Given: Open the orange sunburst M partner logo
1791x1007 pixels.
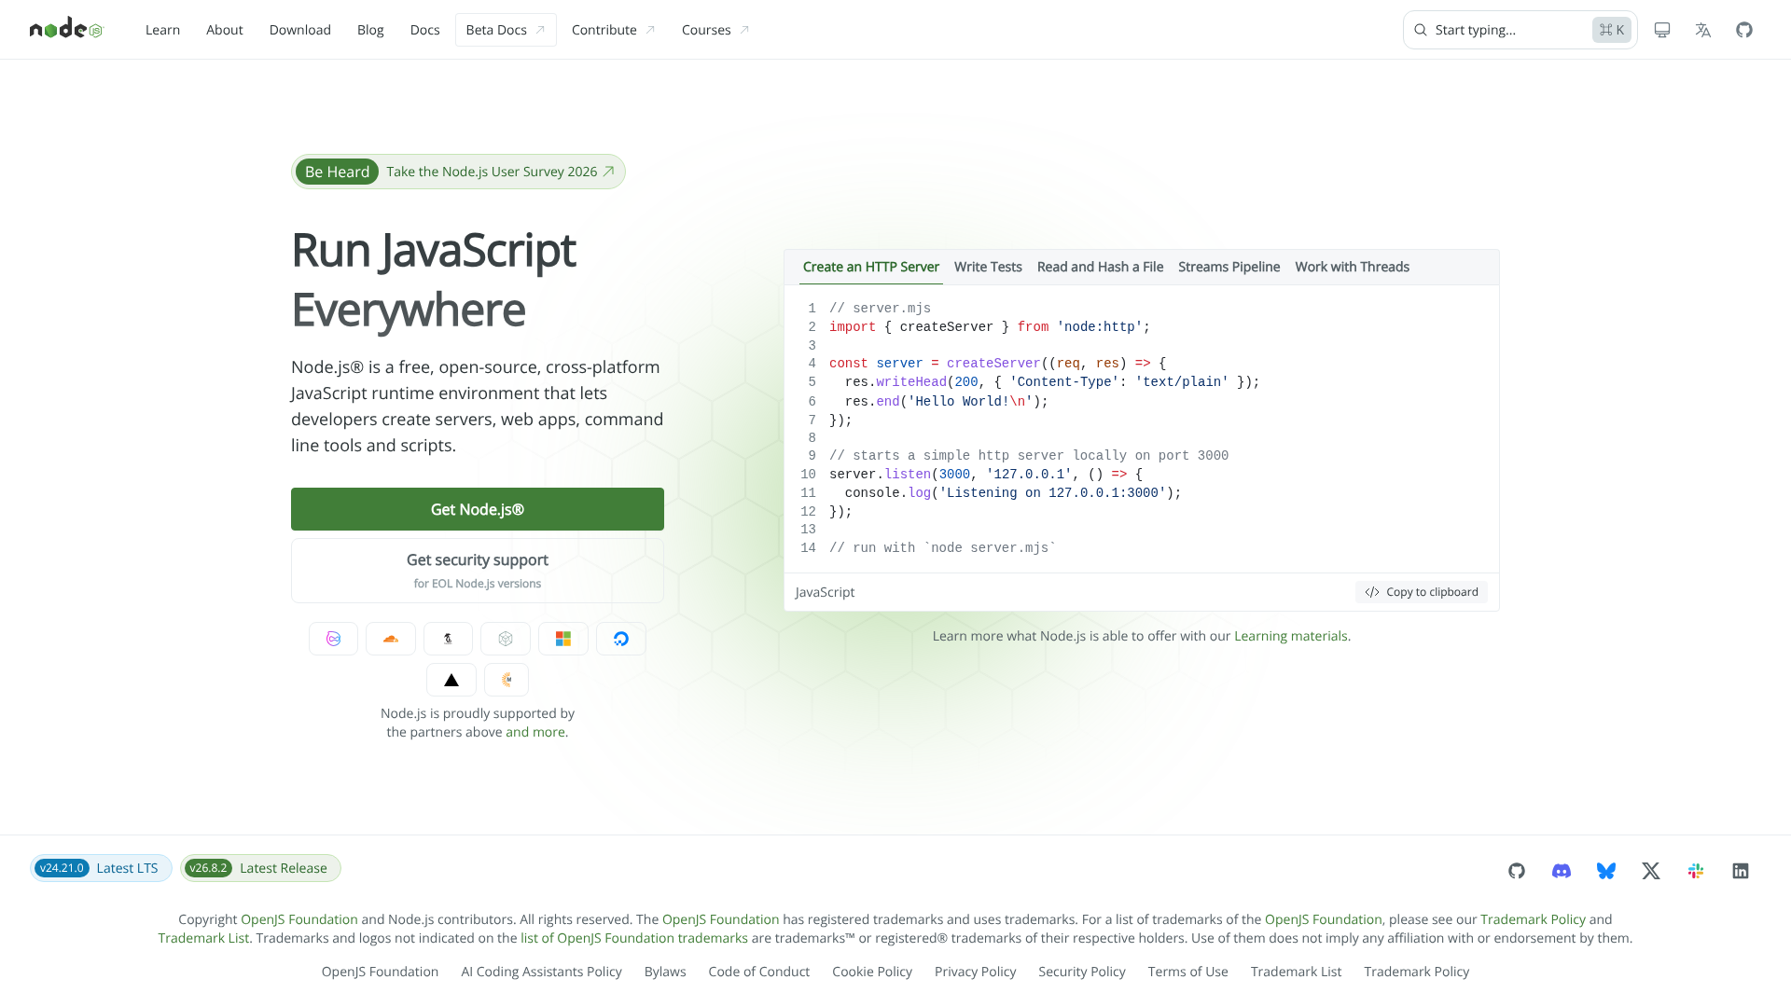Looking at the screenshot, I should pyautogui.click(x=507, y=680).
